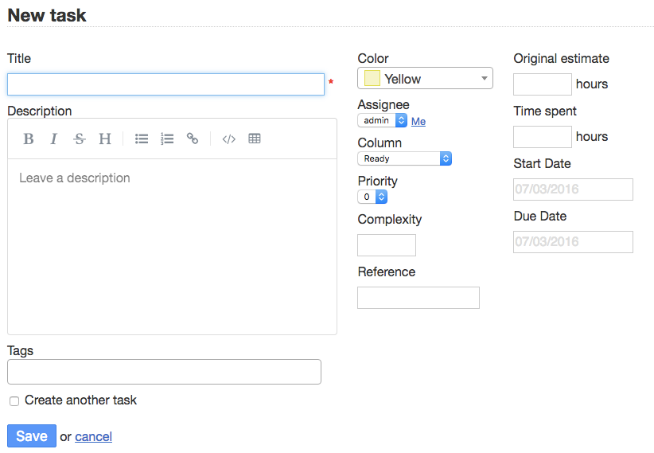The height and width of the screenshot is (453, 654).
Task: Click the Bold formatting icon
Action: pos(29,139)
